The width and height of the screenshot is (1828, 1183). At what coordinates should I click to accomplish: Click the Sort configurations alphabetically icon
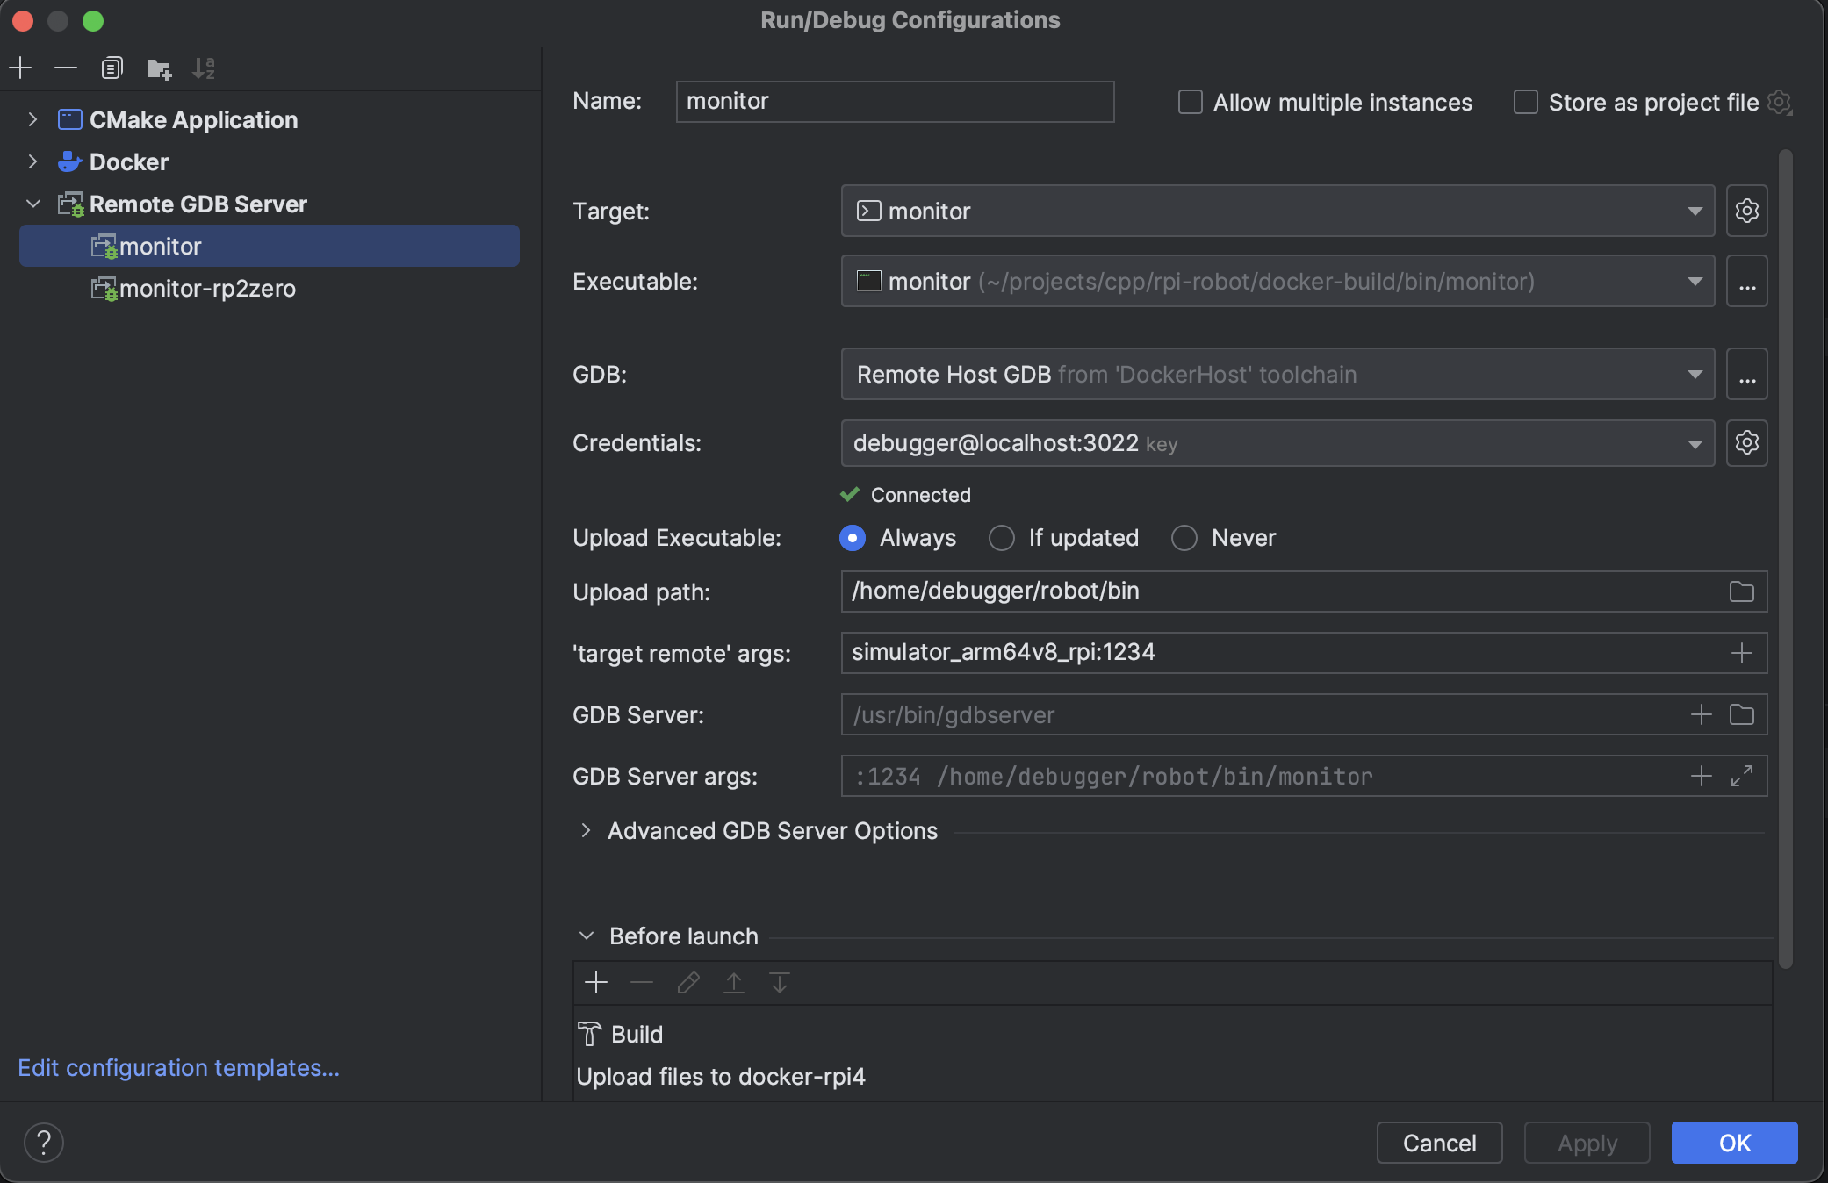click(x=204, y=68)
